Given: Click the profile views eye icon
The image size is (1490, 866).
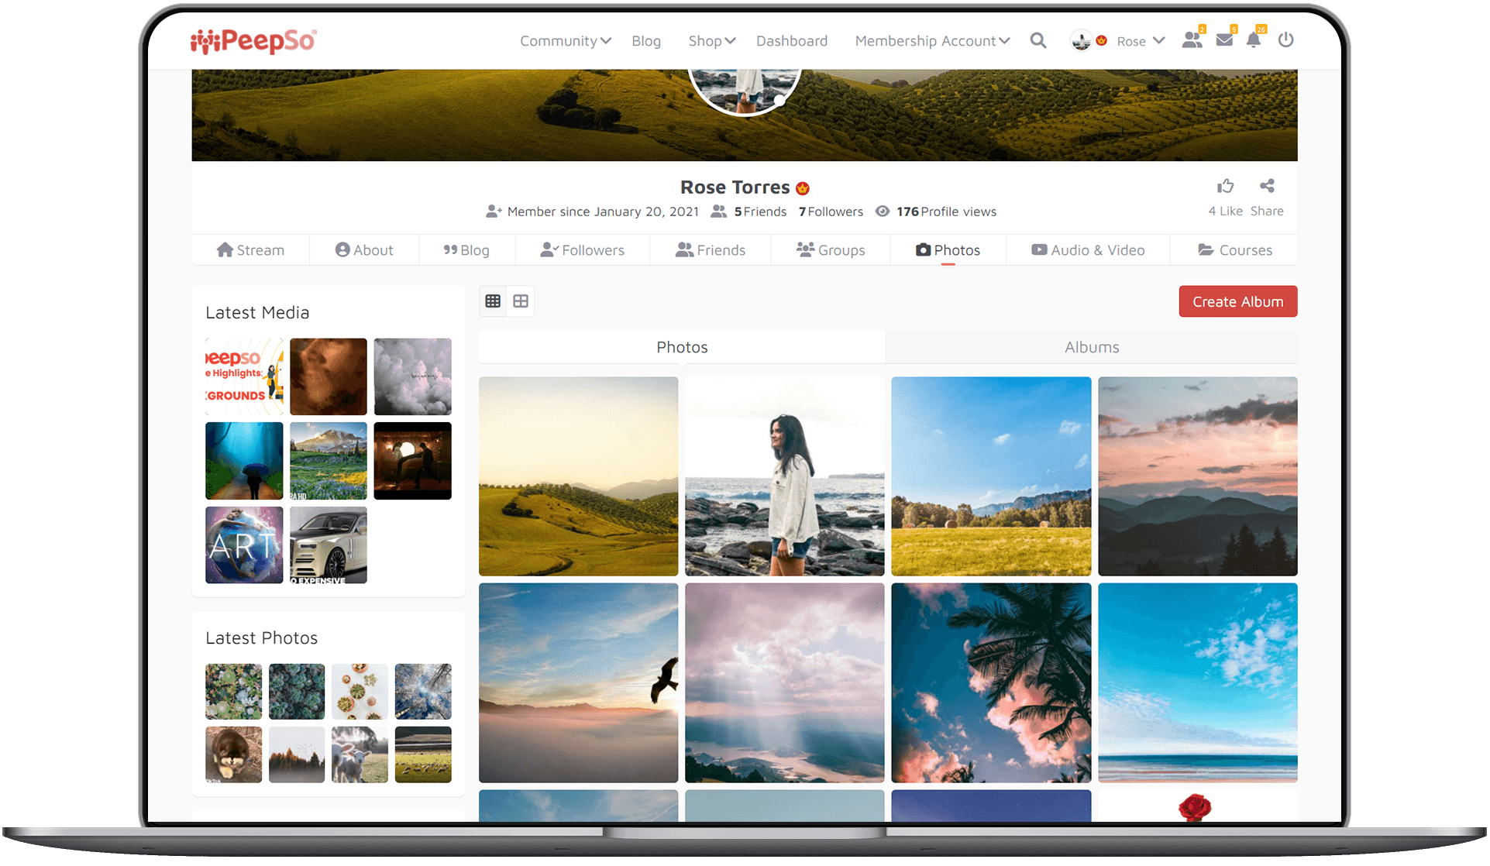Looking at the screenshot, I should tap(882, 211).
